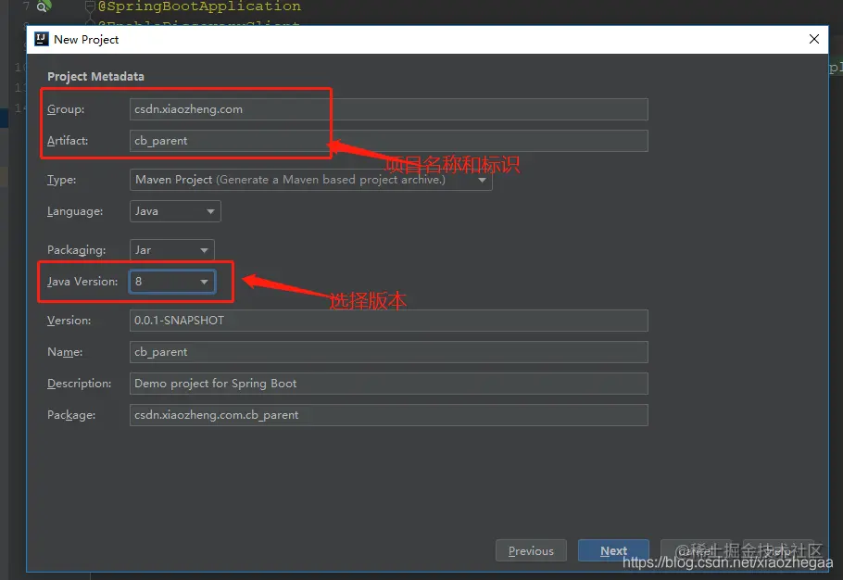Click the Java Version label
The height and width of the screenshot is (580, 843).
[x=82, y=282]
